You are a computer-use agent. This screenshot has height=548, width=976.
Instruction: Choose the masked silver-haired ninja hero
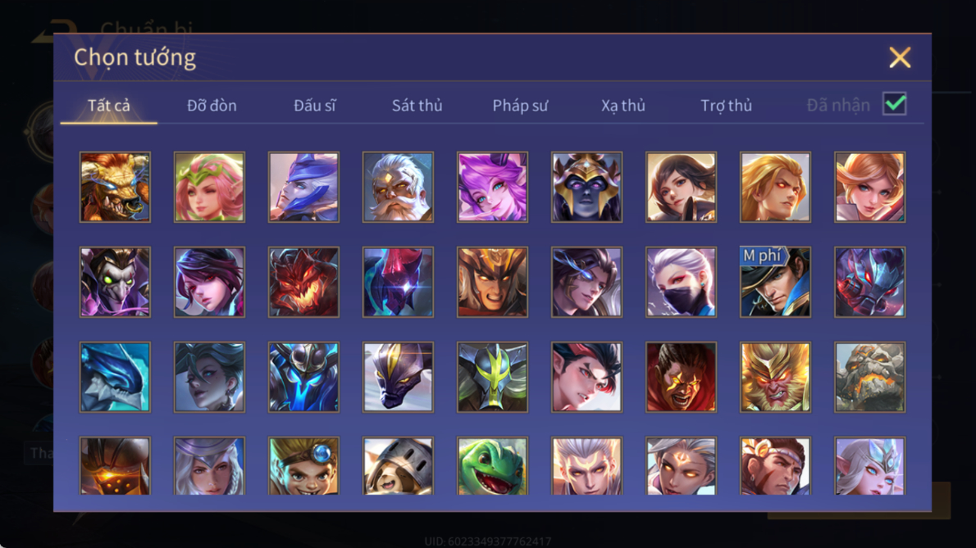(681, 282)
